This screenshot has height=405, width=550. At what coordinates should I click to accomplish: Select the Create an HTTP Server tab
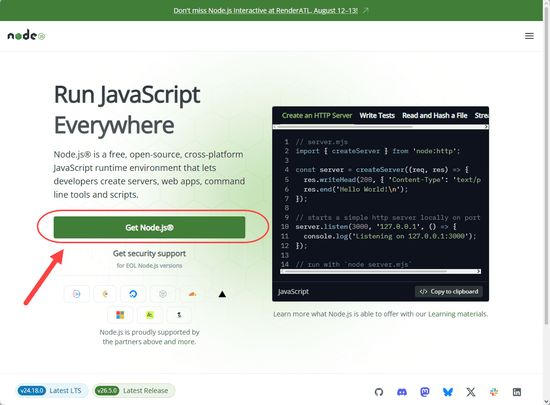tap(317, 116)
